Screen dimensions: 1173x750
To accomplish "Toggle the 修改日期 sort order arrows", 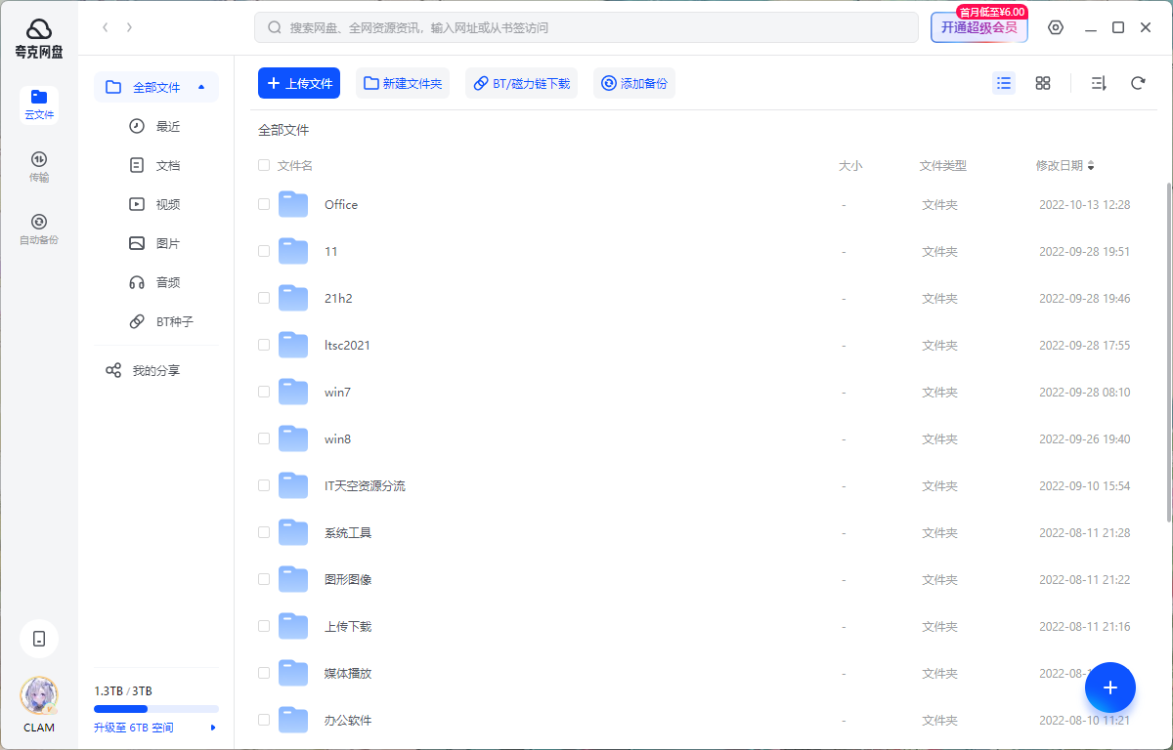I will [x=1091, y=165].
